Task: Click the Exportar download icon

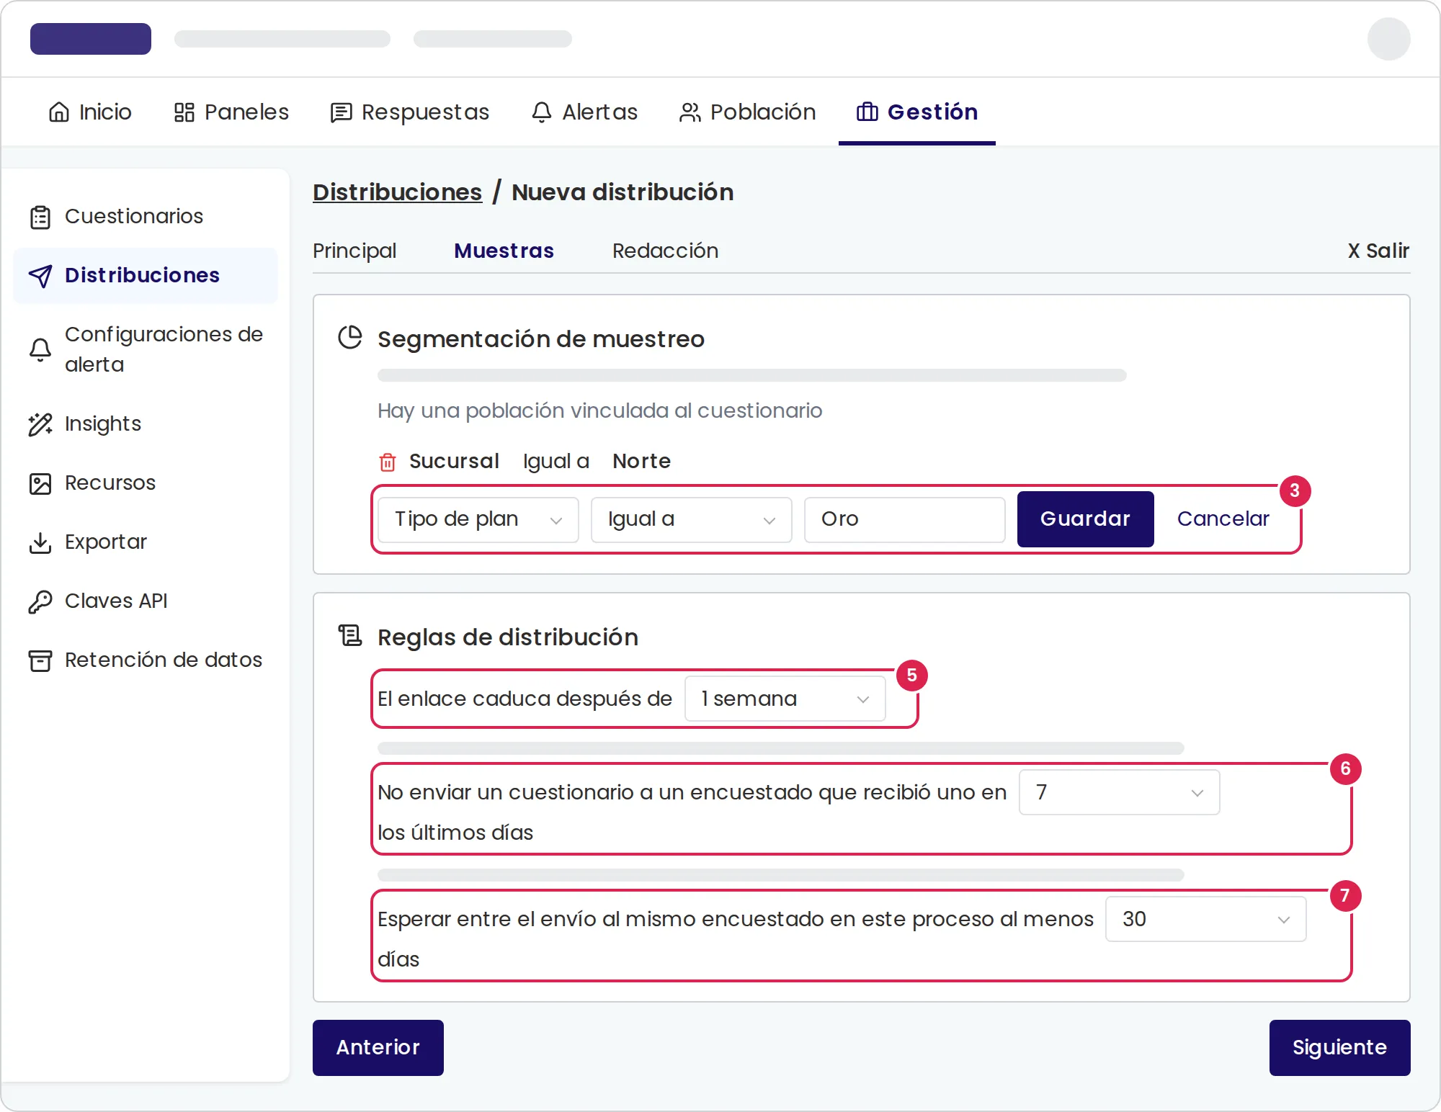Action: coord(40,542)
